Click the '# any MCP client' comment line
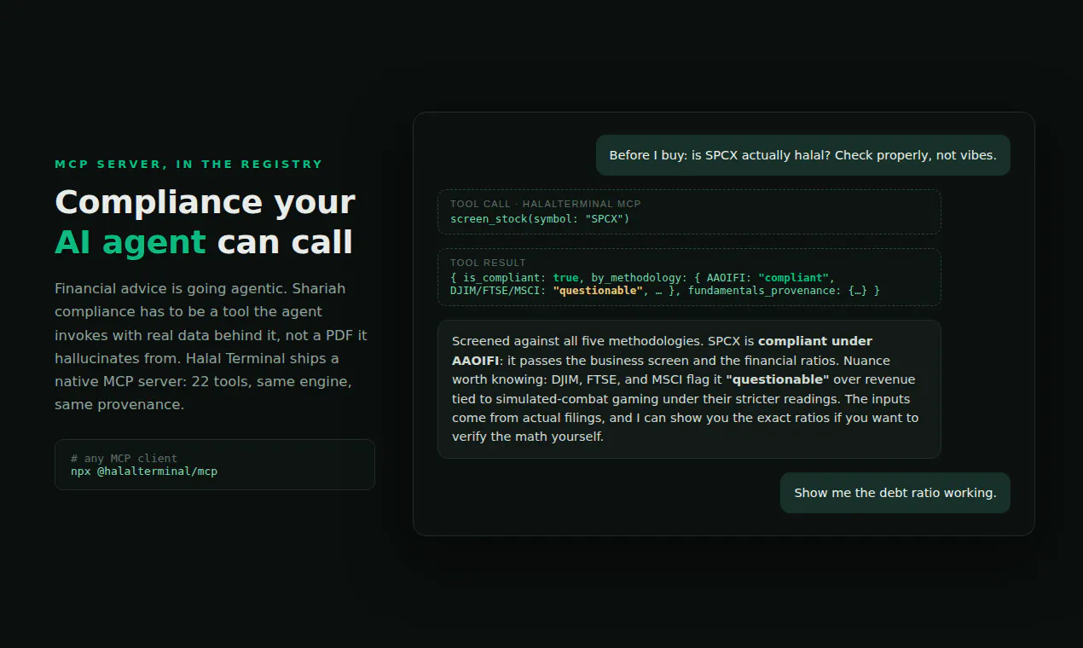Screen dimensions: 1083x648 [x=124, y=459]
